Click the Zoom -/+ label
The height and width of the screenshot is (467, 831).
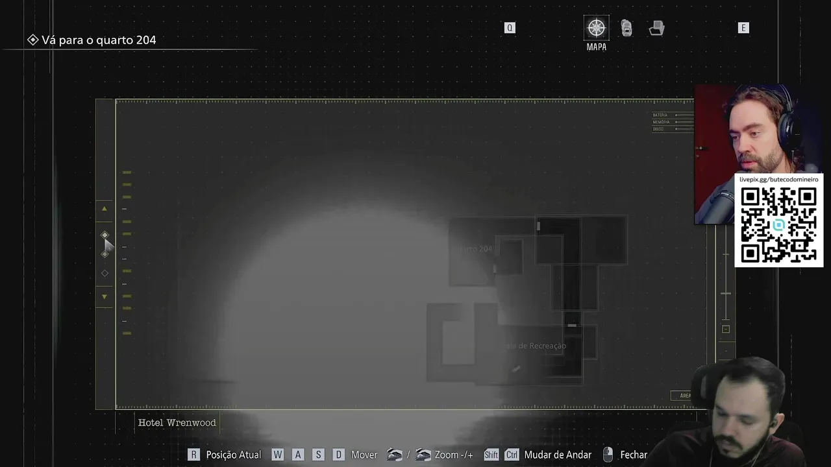click(454, 455)
